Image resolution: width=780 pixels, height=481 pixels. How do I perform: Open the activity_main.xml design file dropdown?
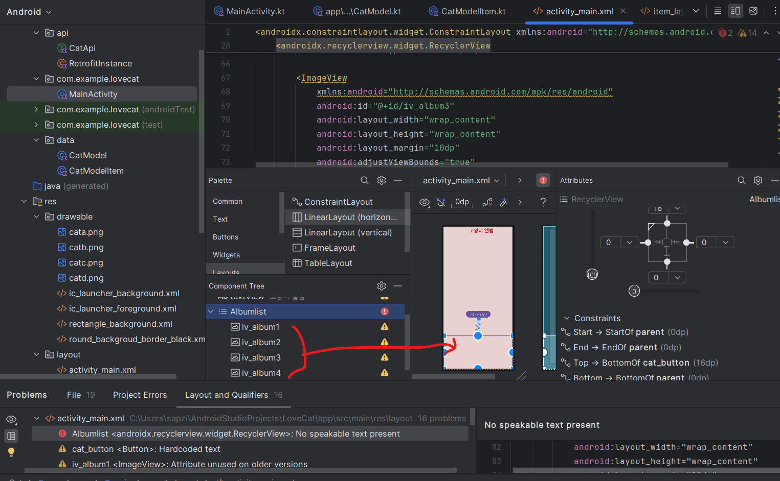461,180
